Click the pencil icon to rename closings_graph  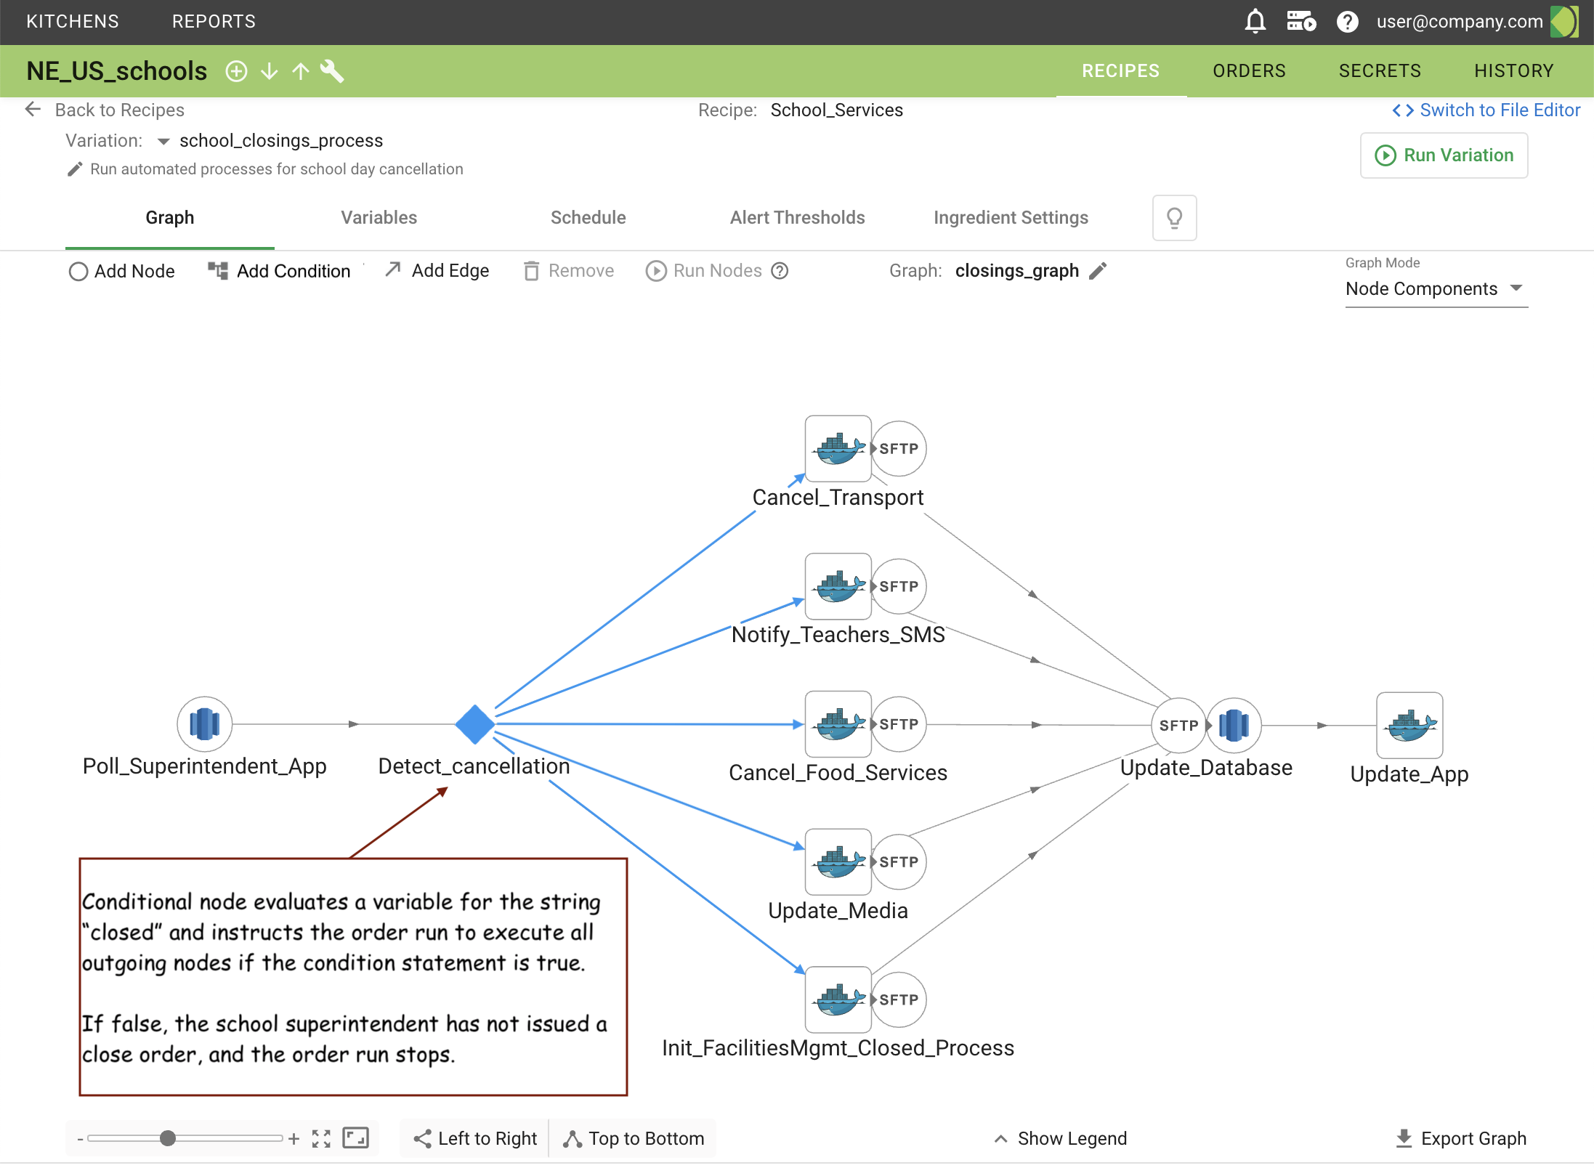[x=1099, y=271]
